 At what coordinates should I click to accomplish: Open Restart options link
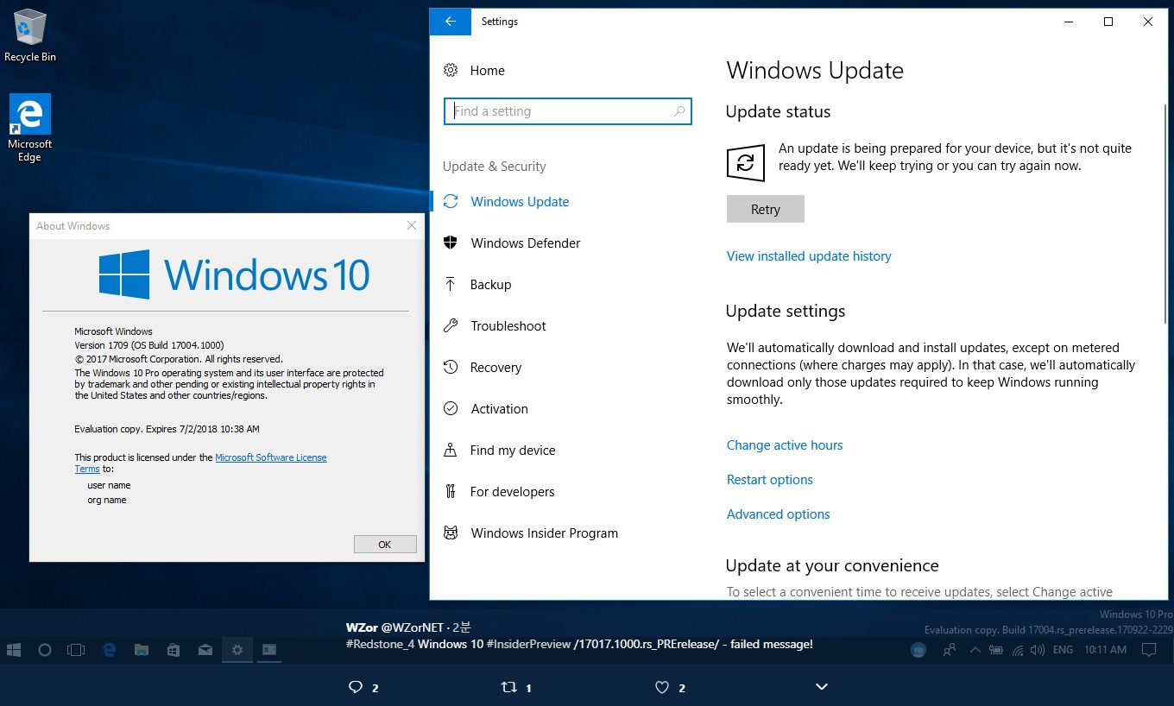[770, 480]
